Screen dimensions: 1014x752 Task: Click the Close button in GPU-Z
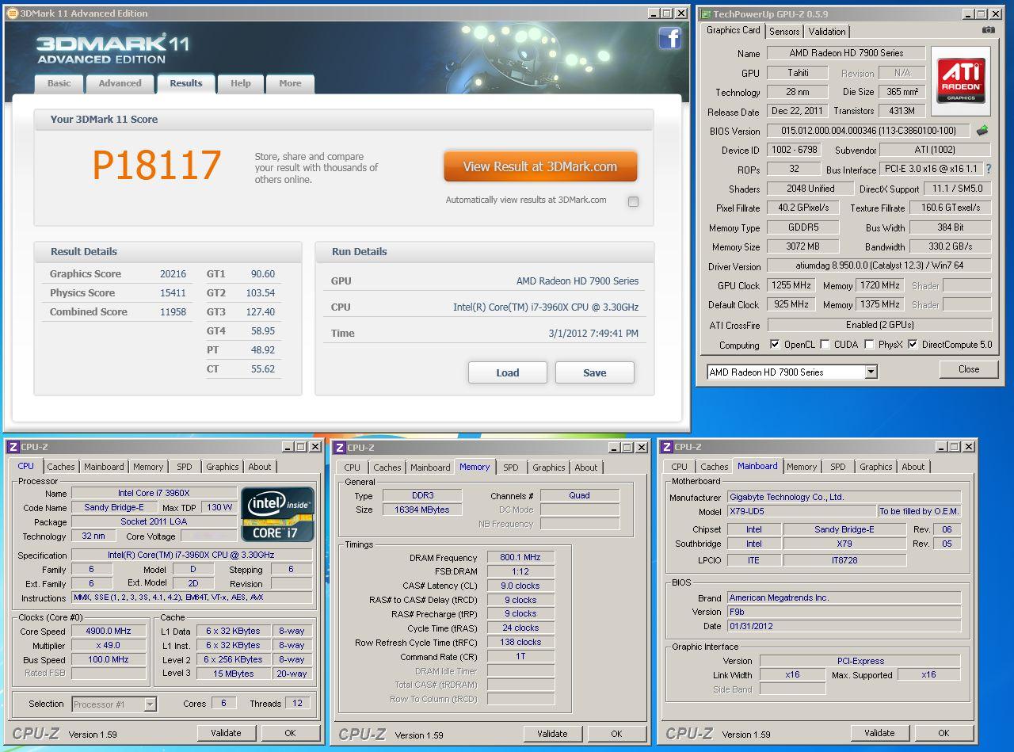click(969, 369)
